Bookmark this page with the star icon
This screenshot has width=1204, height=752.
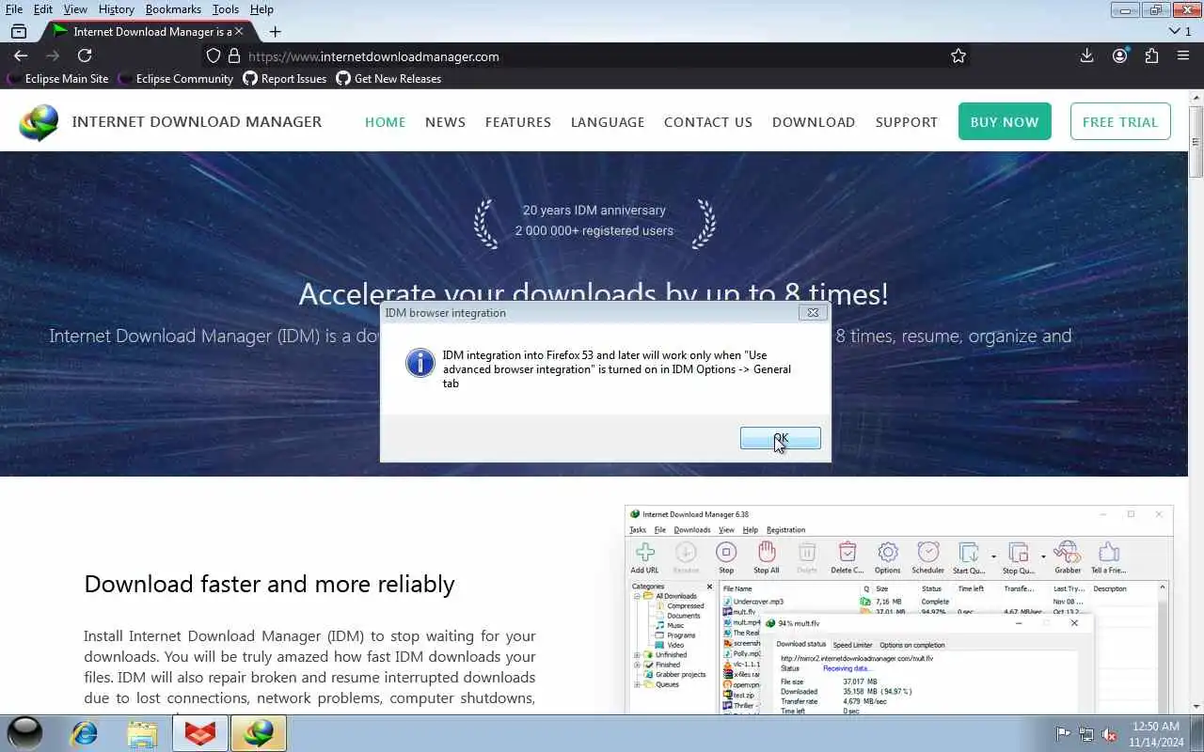(958, 56)
